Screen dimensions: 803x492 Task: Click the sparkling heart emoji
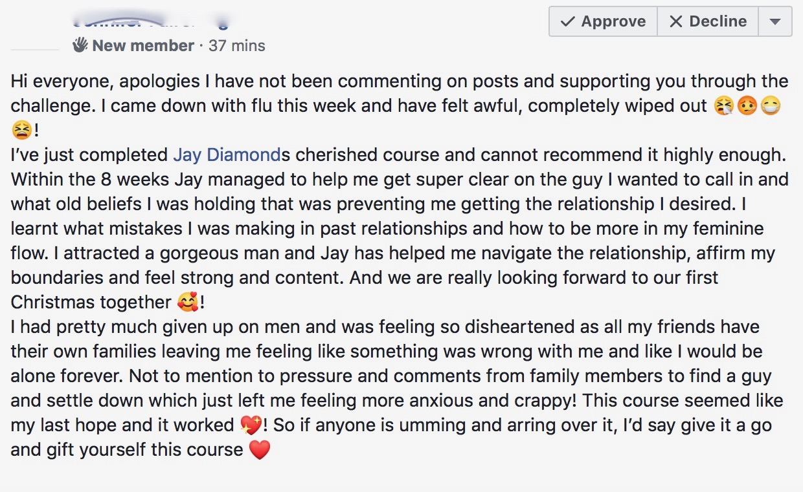click(x=249, y=425)
